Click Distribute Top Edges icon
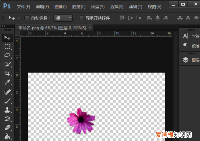Image resolution: width=200 pixels, height=141 pixels. (180, 18)
